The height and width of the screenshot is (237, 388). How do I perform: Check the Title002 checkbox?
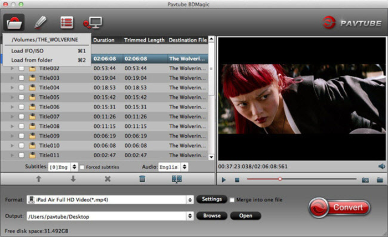coord(22,68)
